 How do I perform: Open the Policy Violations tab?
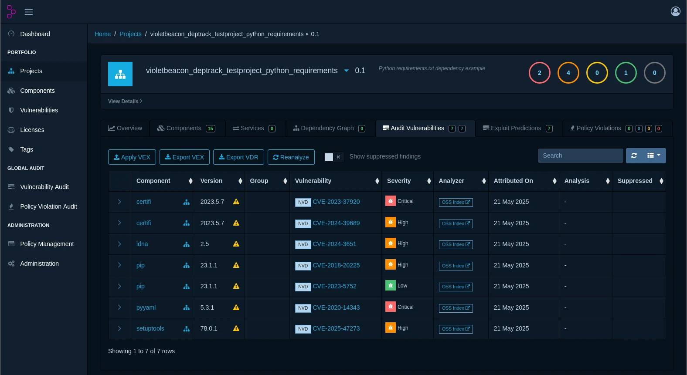(x=617, y=128)
